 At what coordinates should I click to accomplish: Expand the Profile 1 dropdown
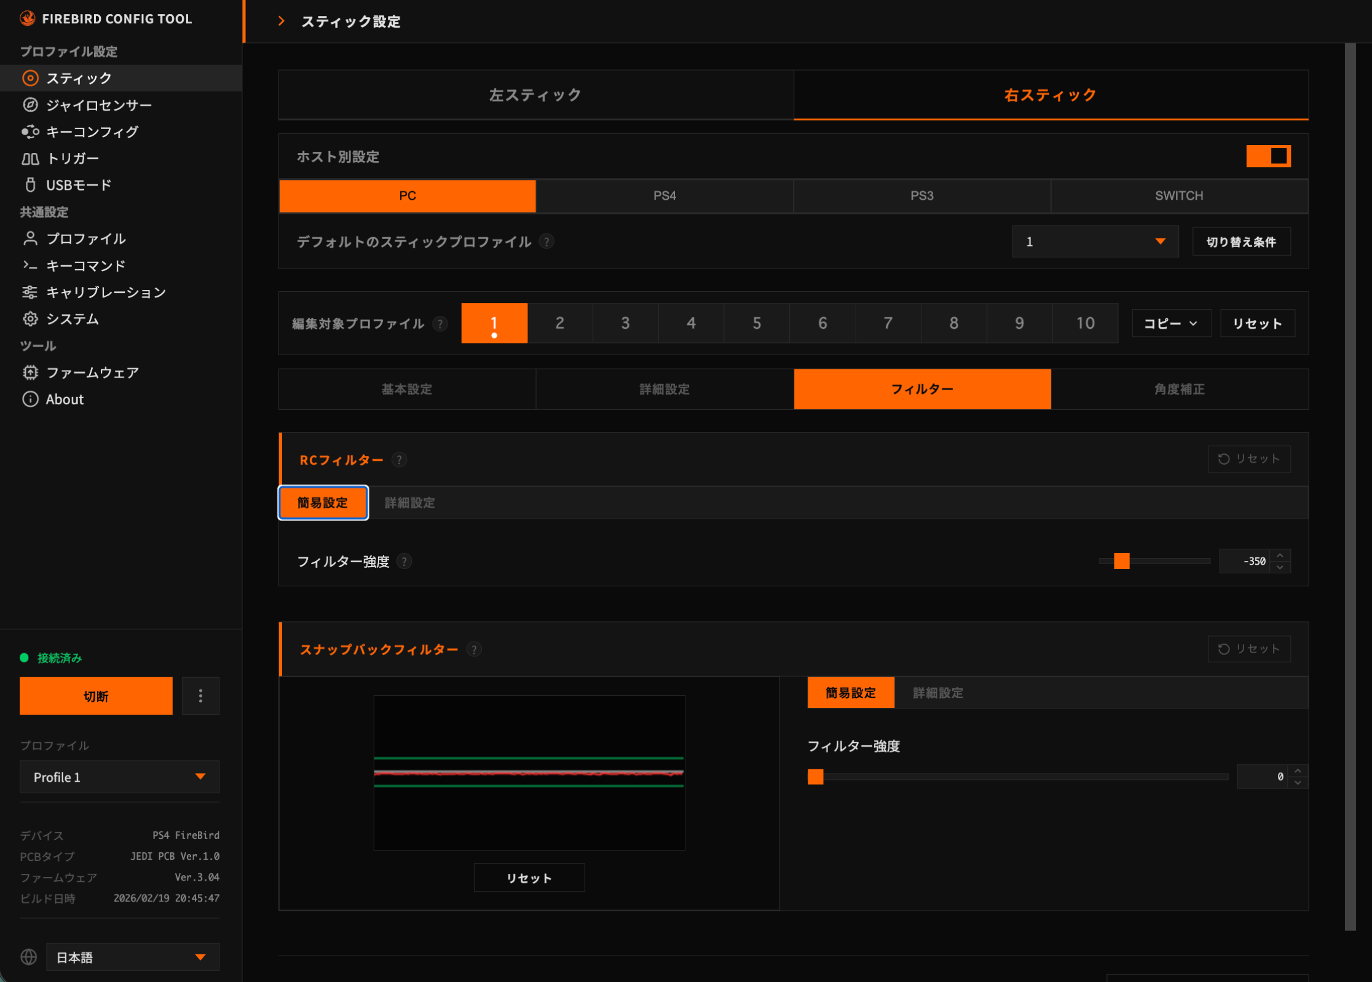click(119, 777)
